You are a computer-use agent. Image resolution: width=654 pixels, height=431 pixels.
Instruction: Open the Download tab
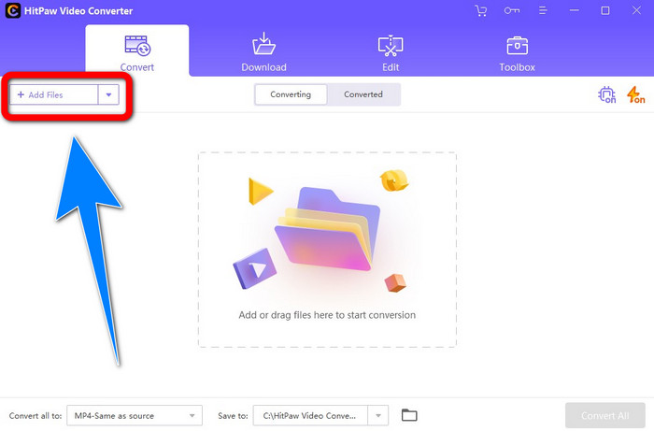coord(263,52)
